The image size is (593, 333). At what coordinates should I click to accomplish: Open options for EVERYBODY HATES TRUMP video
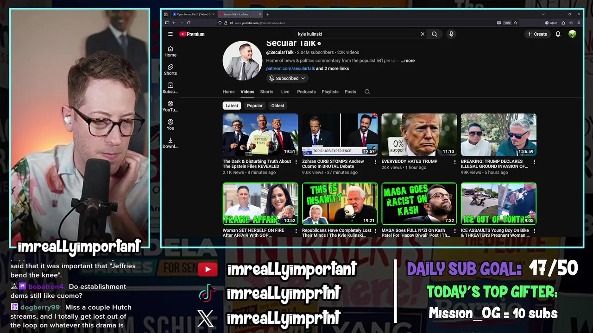454,162
